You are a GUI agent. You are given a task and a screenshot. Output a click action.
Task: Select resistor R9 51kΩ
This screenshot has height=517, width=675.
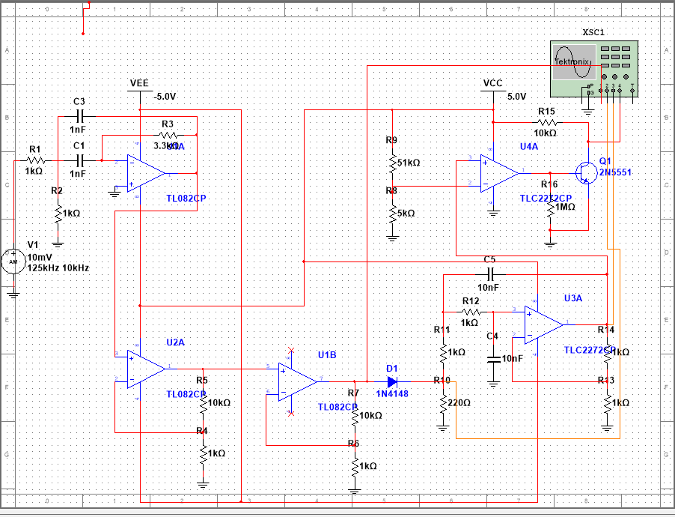pos(392,165)
